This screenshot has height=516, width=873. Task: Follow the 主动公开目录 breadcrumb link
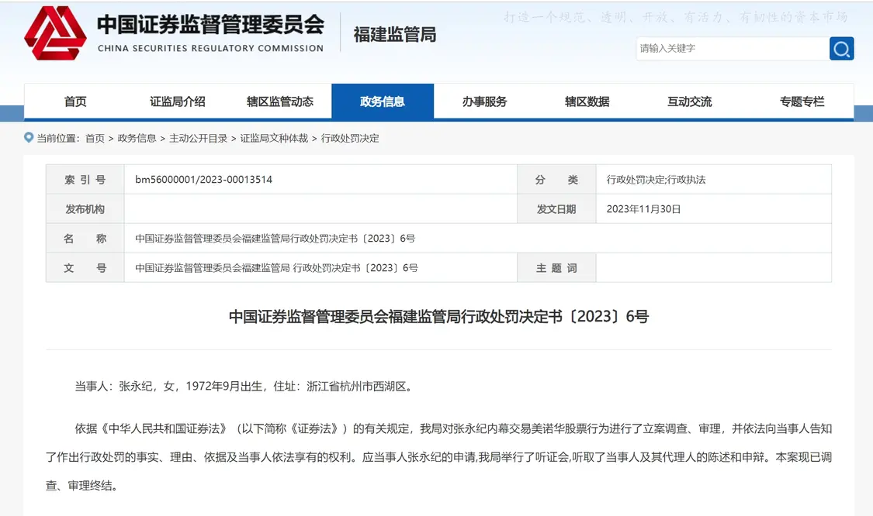click(x=198, y=139)
